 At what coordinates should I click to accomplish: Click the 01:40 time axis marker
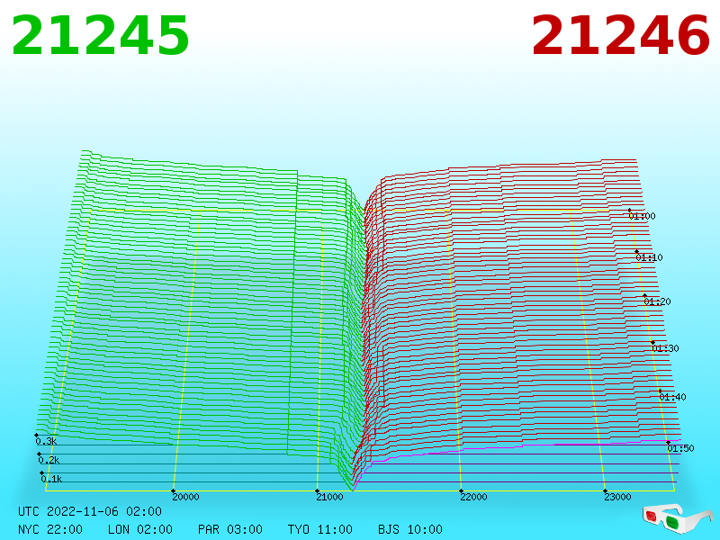coord(672,397)
